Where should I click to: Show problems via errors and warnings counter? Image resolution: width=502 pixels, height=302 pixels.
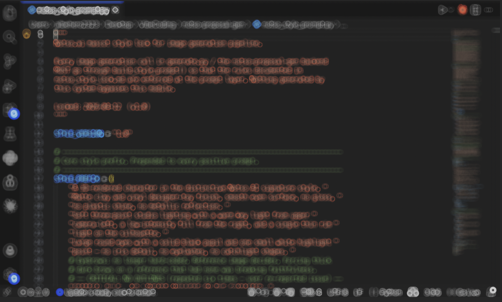34,292
